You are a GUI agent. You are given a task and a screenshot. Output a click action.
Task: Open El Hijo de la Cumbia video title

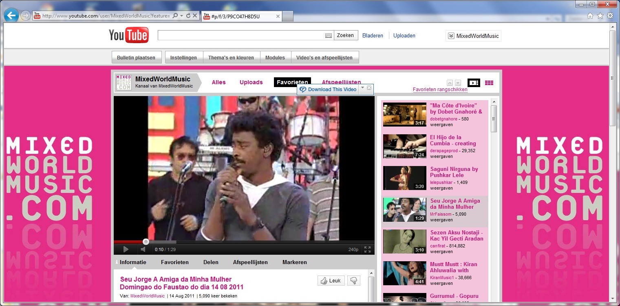point(453,140)
